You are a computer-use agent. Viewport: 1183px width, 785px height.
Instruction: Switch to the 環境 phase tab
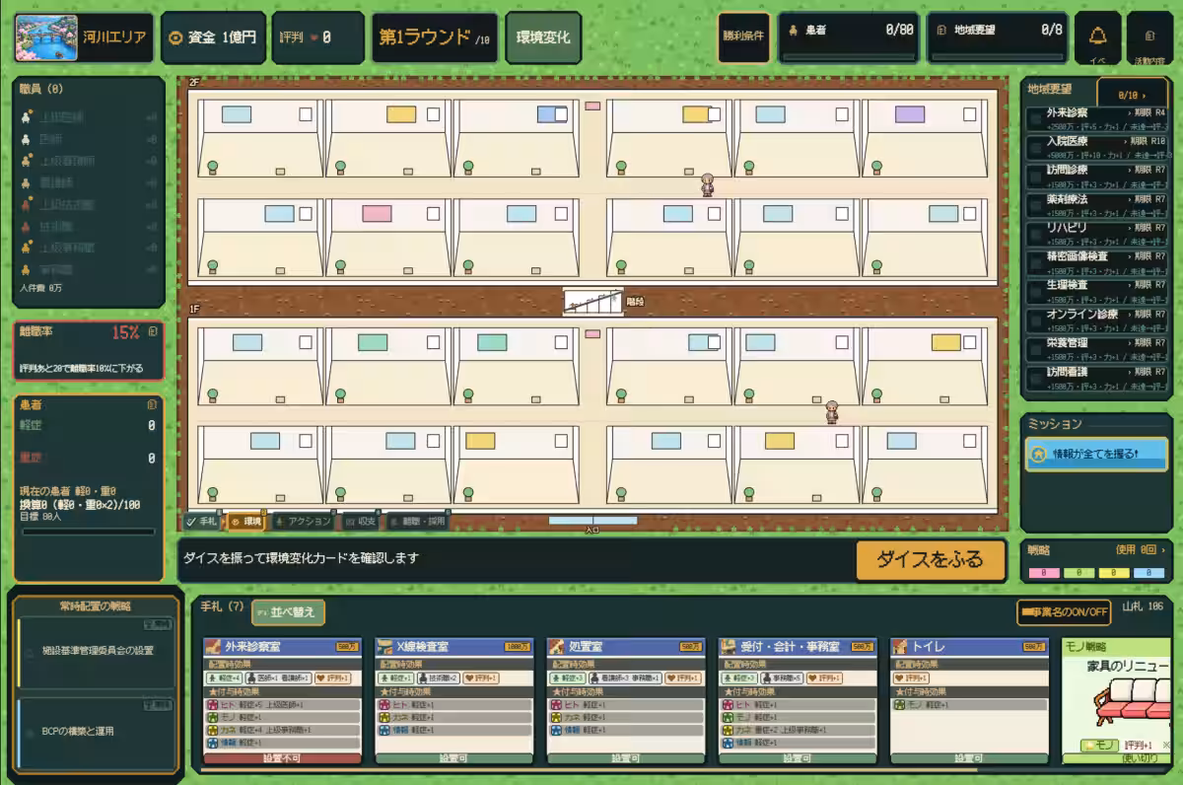click(x=247, y=521)
